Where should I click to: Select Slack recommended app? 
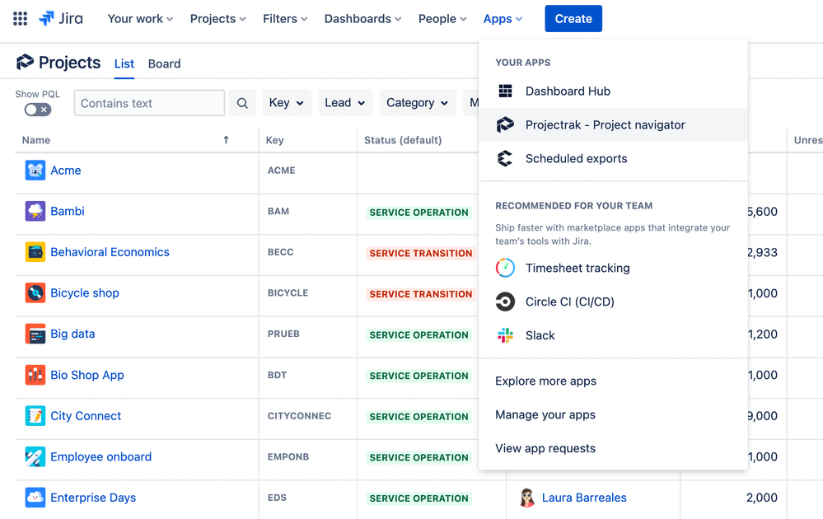(x=613, y=335)
